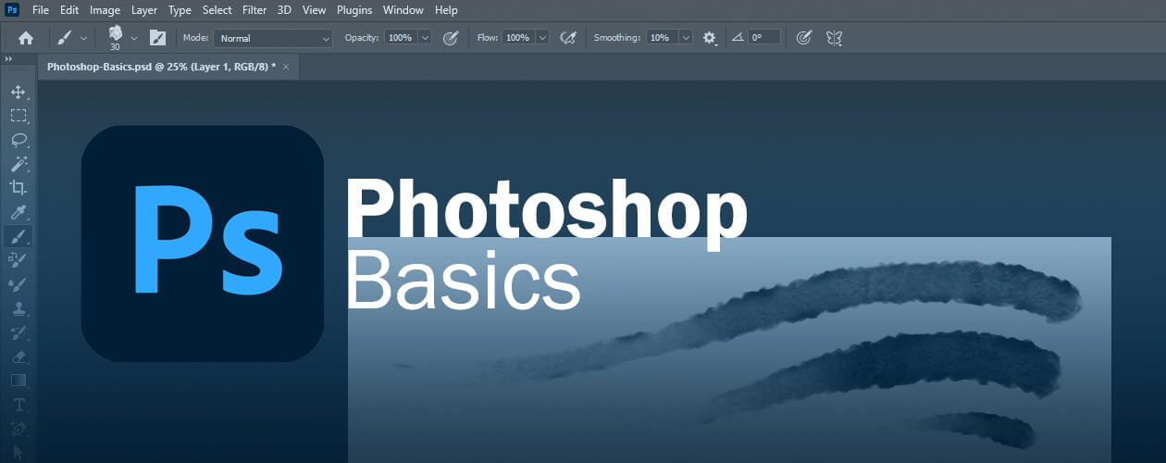Open the Window menu
This screenshot has height=463, width=1166.
click(403, 10)
